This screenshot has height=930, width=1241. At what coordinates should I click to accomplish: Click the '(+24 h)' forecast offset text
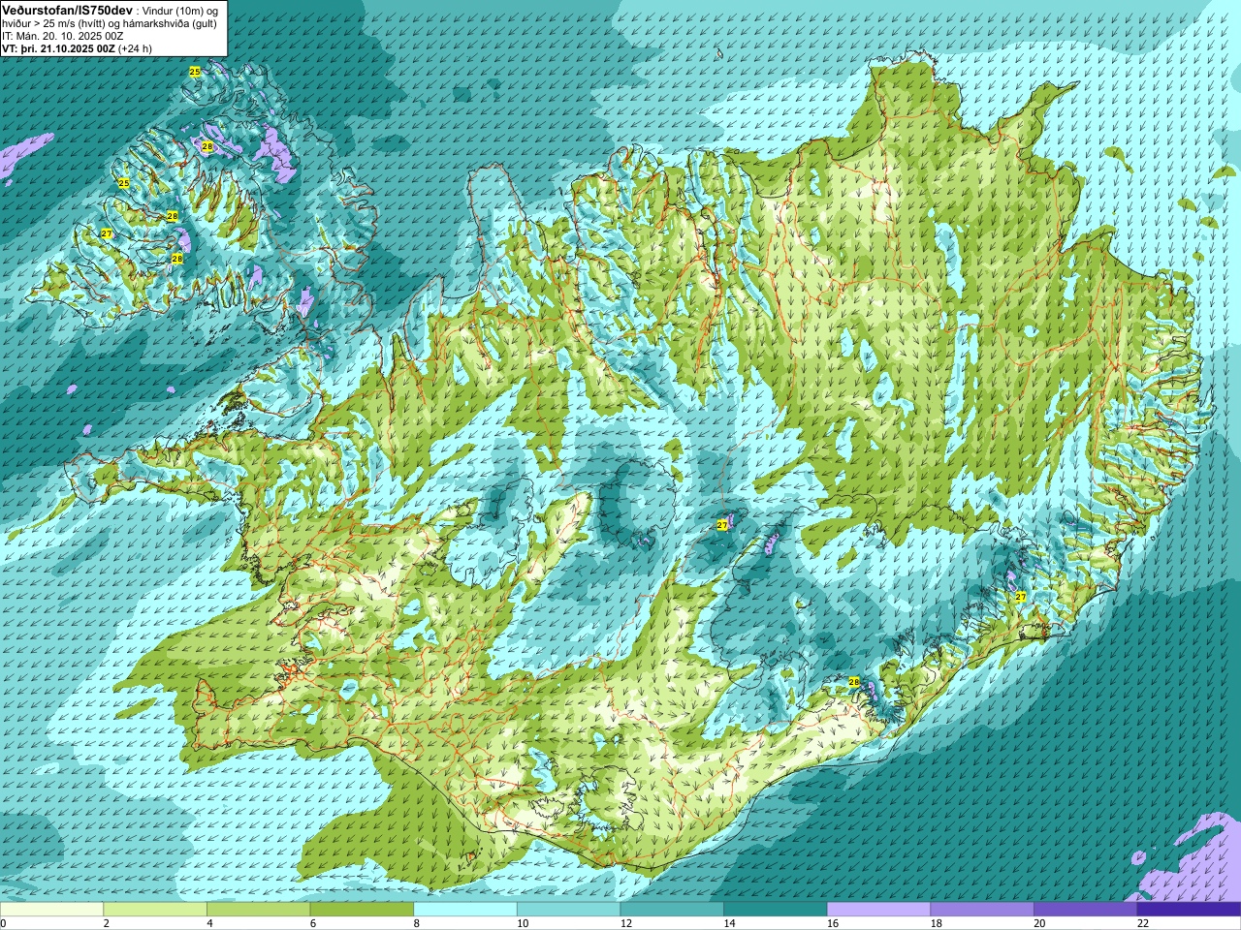(x=135, y=47)
